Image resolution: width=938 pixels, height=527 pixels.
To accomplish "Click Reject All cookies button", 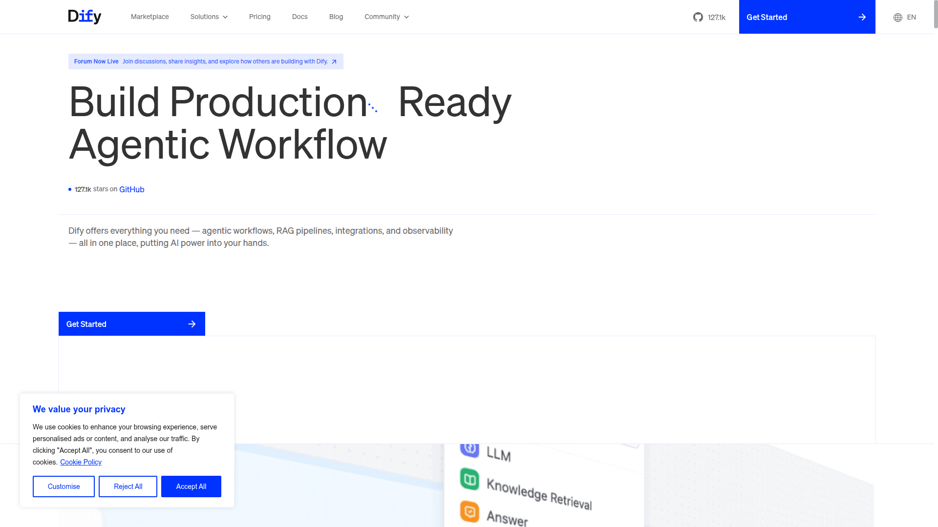I will pos(128,486).
